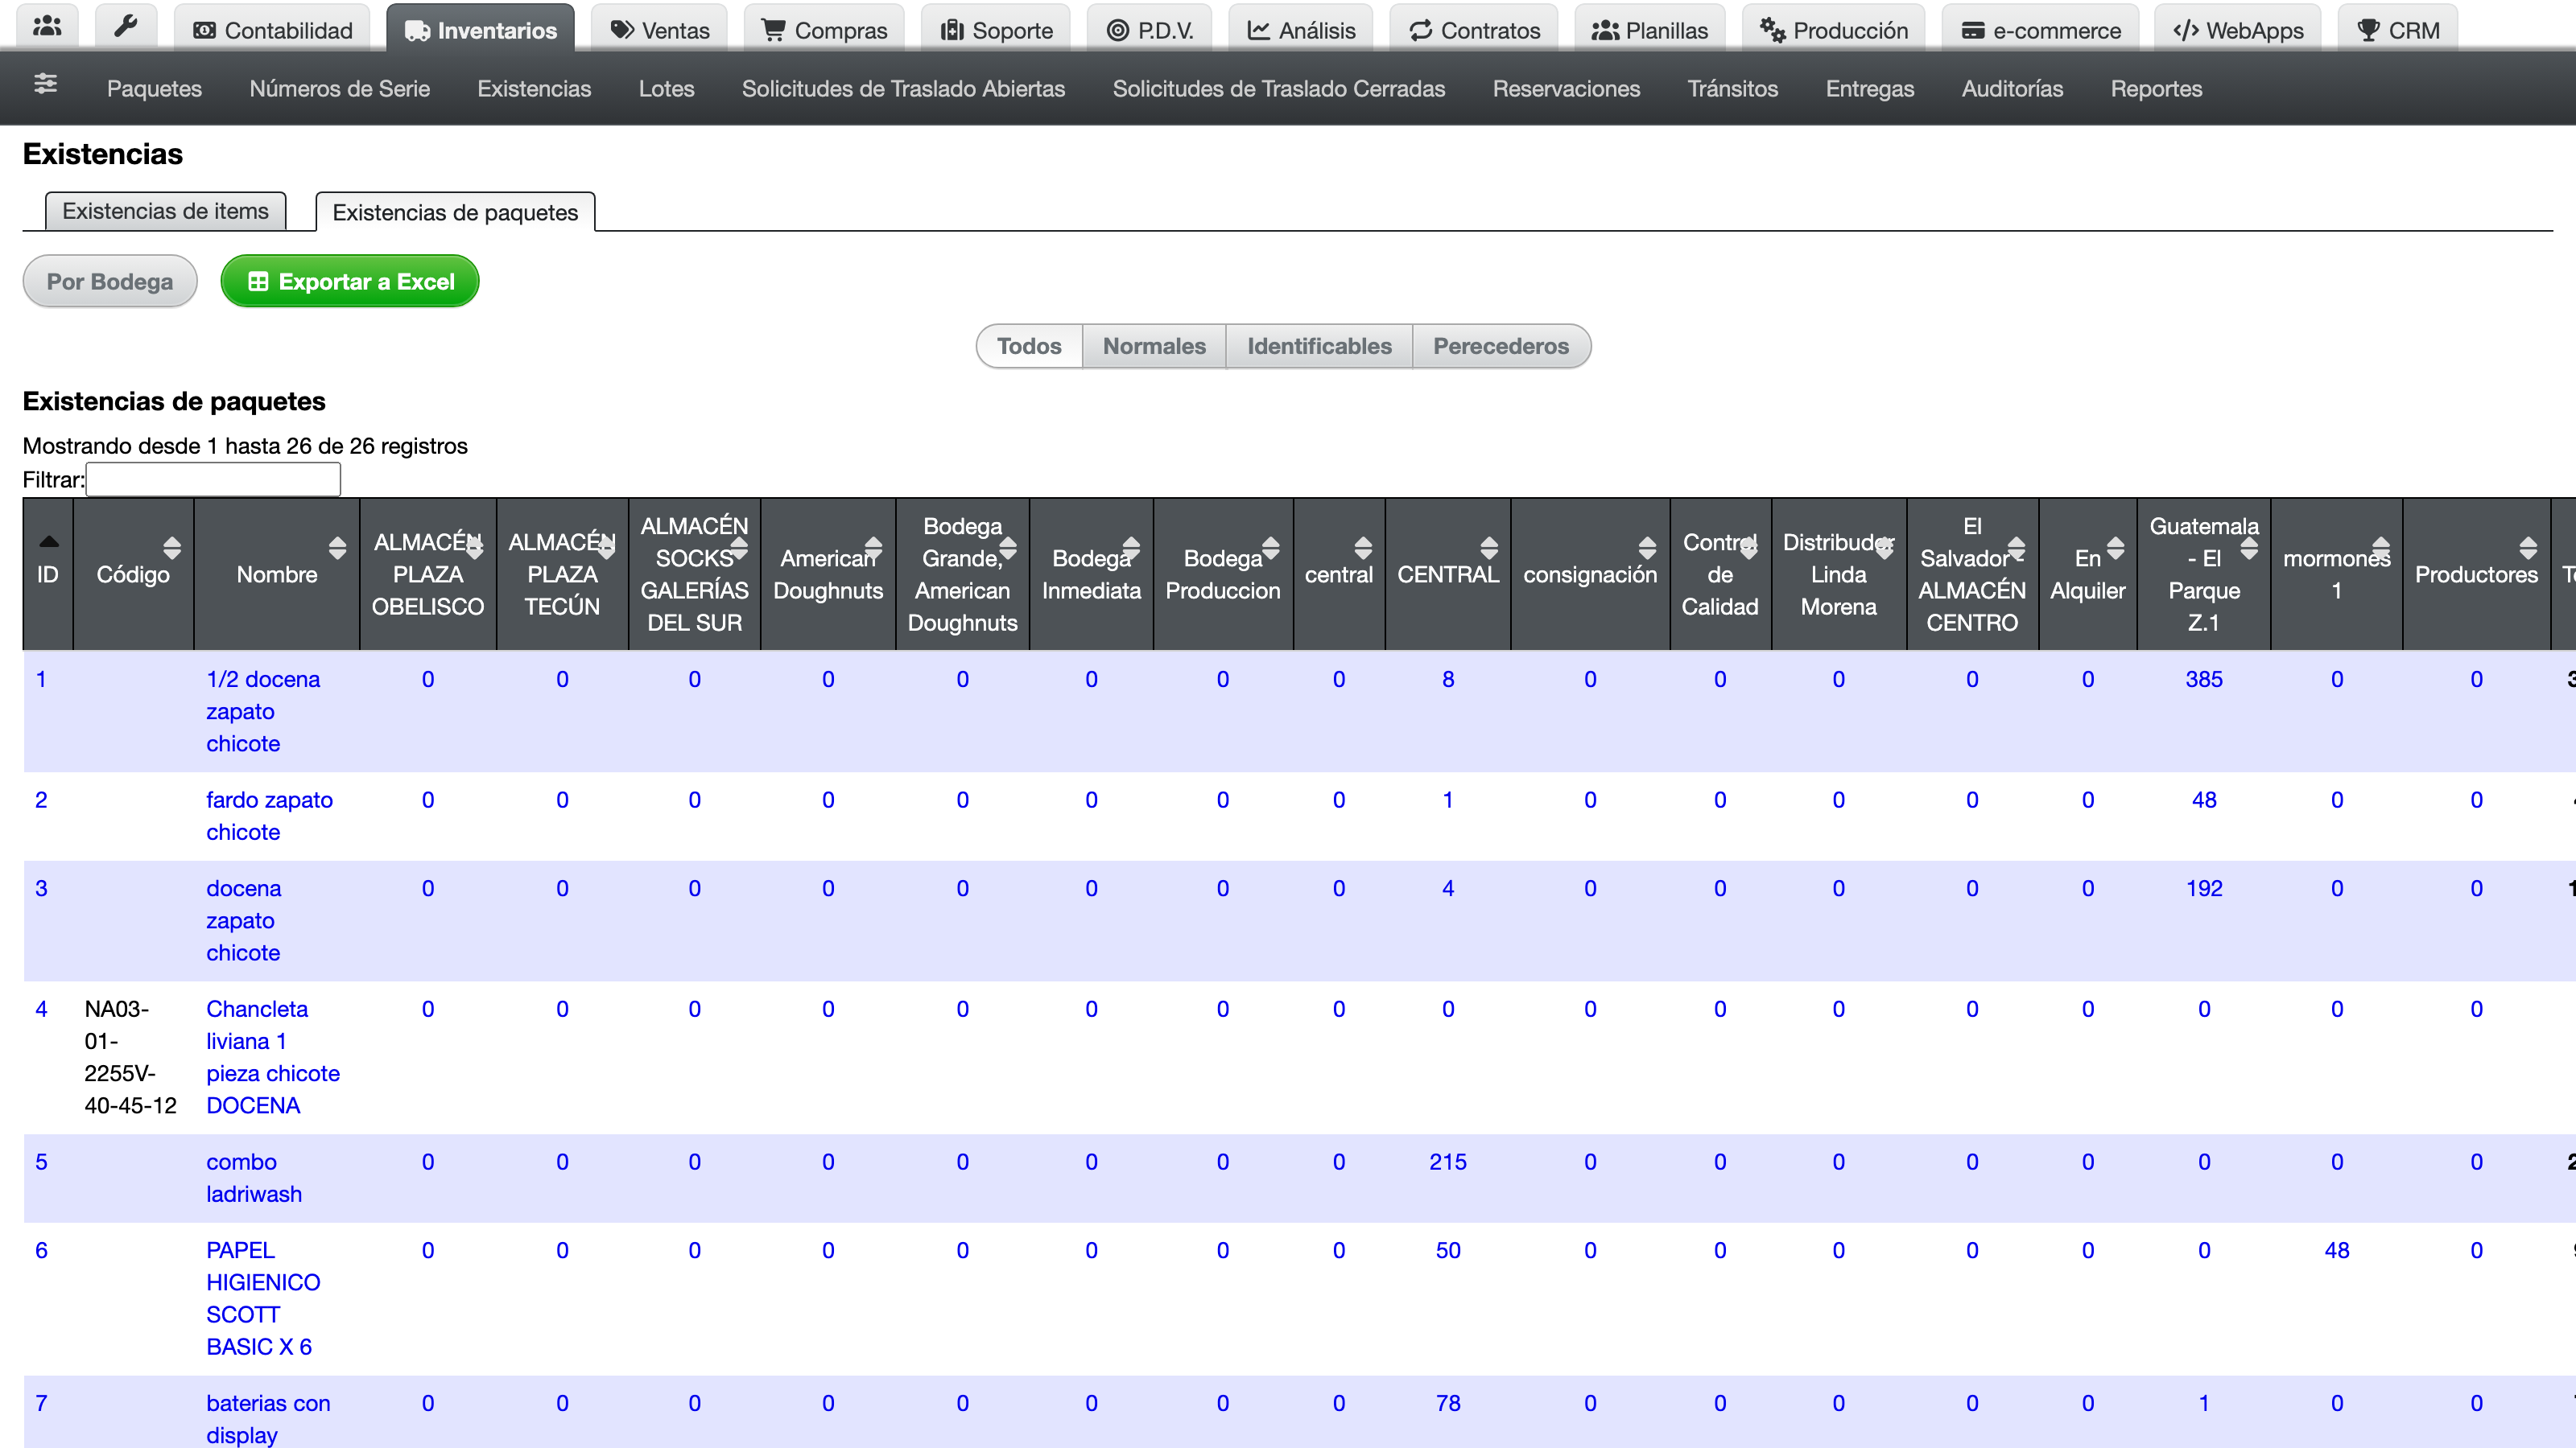This screenshot has height=1448, width=2576.
Task: Sort by Nombre column arrows
Action: coord(337,548)
